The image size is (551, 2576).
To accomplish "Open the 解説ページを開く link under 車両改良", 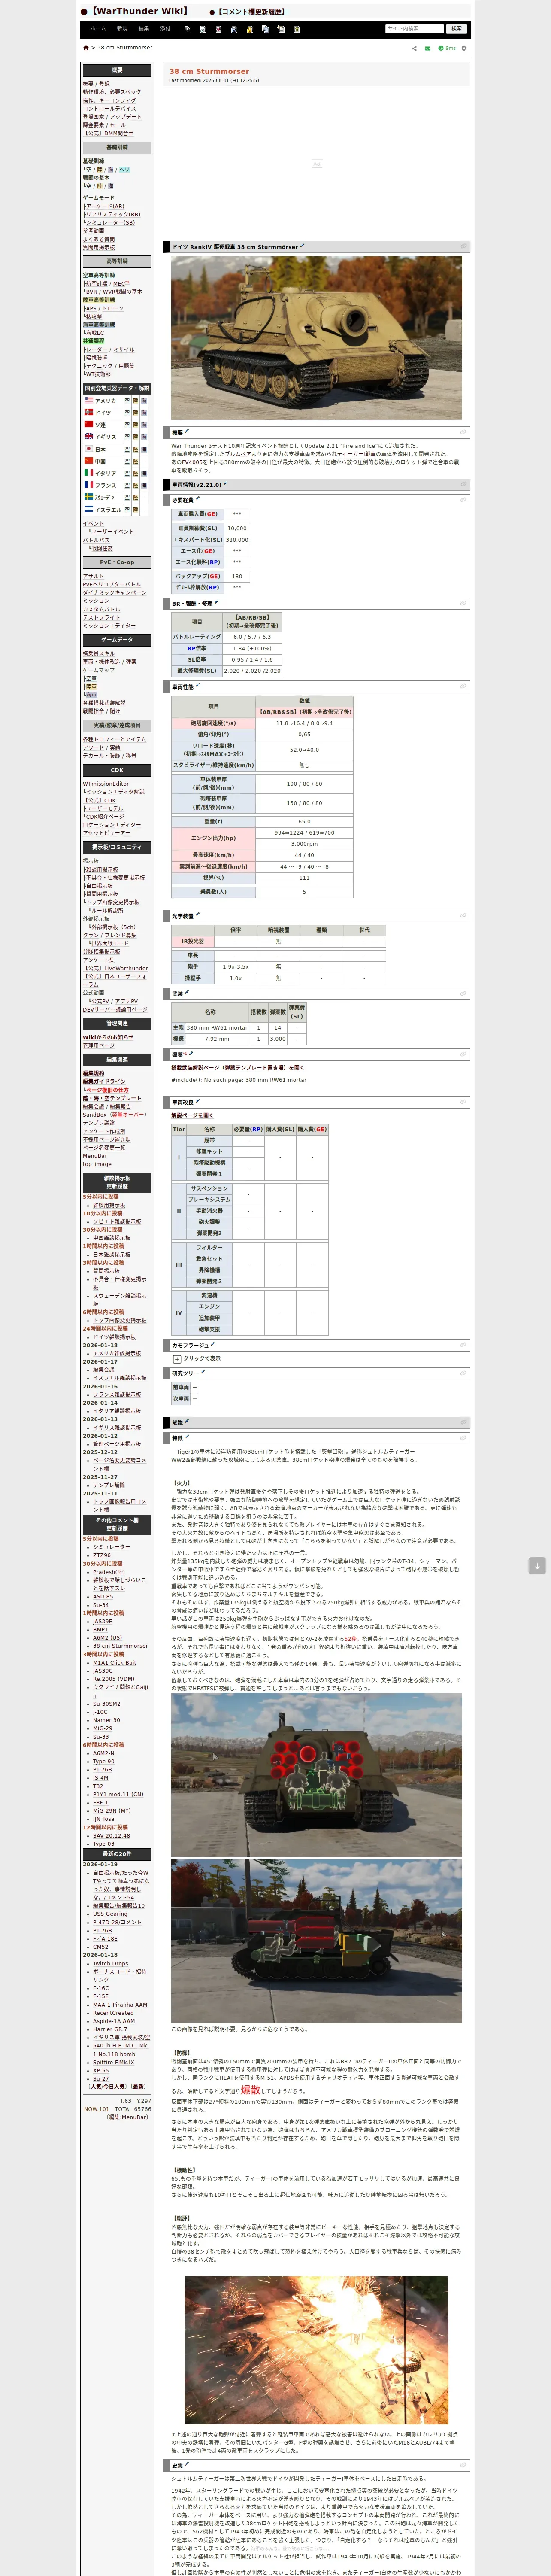I will (192, 1115).
